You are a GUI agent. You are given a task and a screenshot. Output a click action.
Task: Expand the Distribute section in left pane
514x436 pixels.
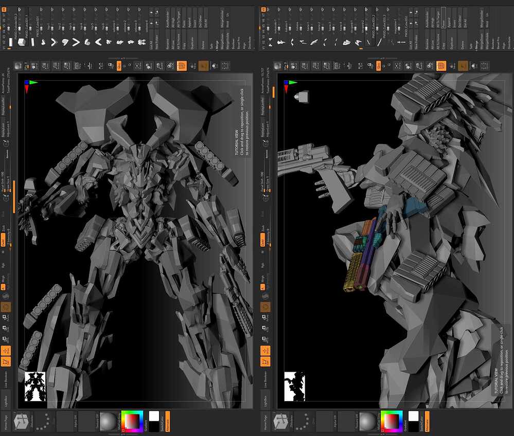tap(250, 43)
